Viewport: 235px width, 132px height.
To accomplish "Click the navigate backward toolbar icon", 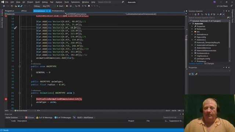I will point(4,6).
